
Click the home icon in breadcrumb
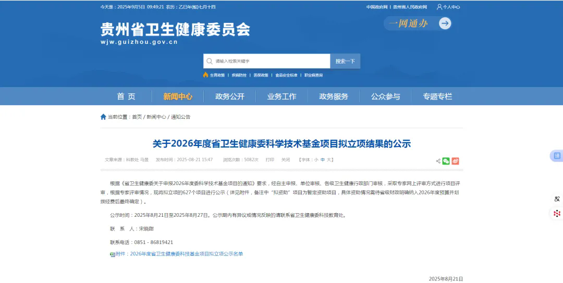click(103, 117)
